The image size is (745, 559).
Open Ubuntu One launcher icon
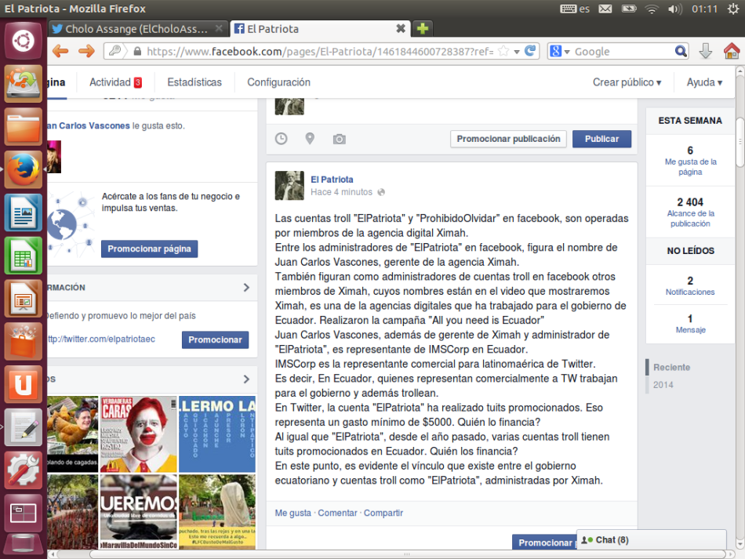pyautogui.click(x=24, y=383)
